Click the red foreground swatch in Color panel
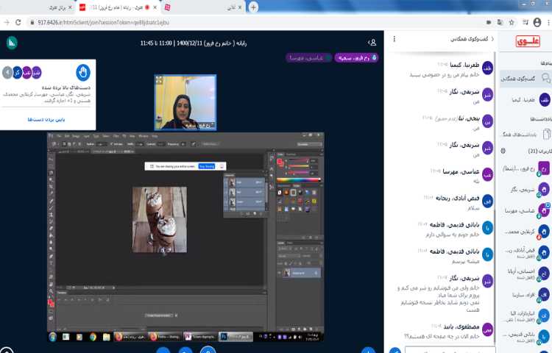The image size is (552, 353). click(280, 162)
